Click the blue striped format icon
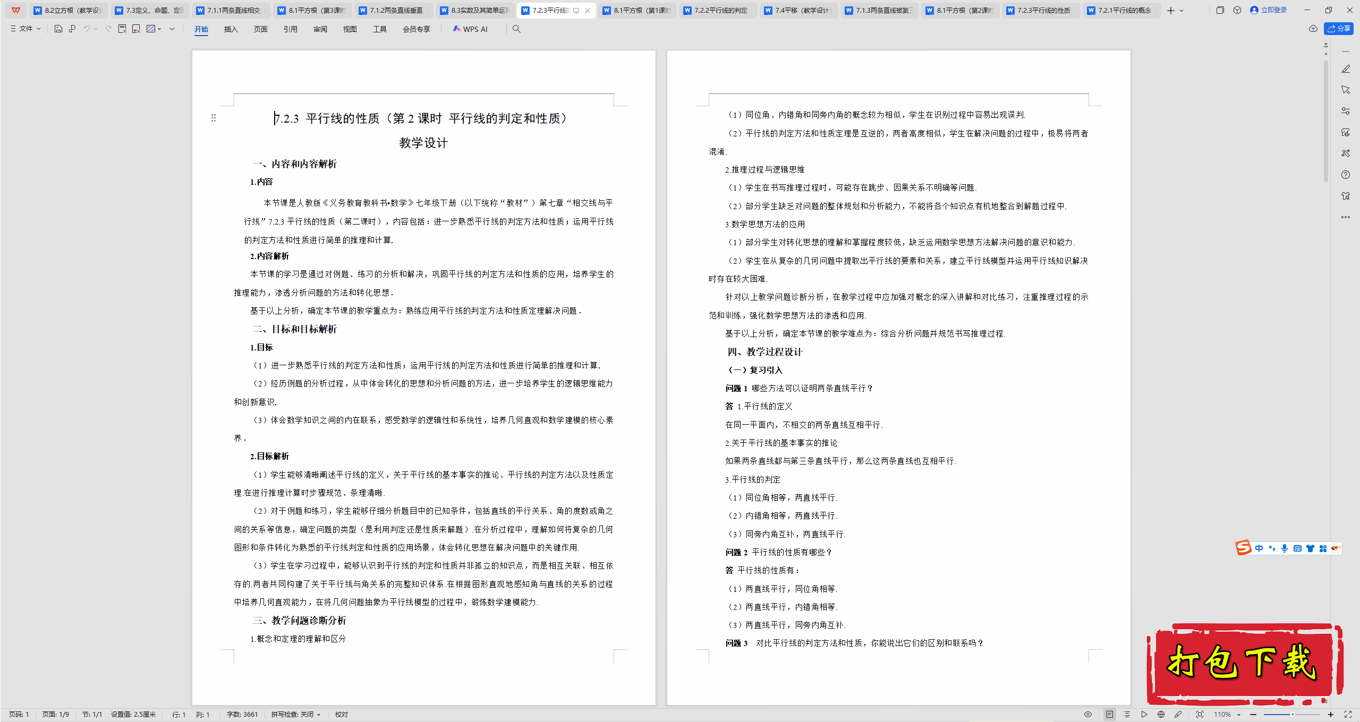 [x=151, y=29]
